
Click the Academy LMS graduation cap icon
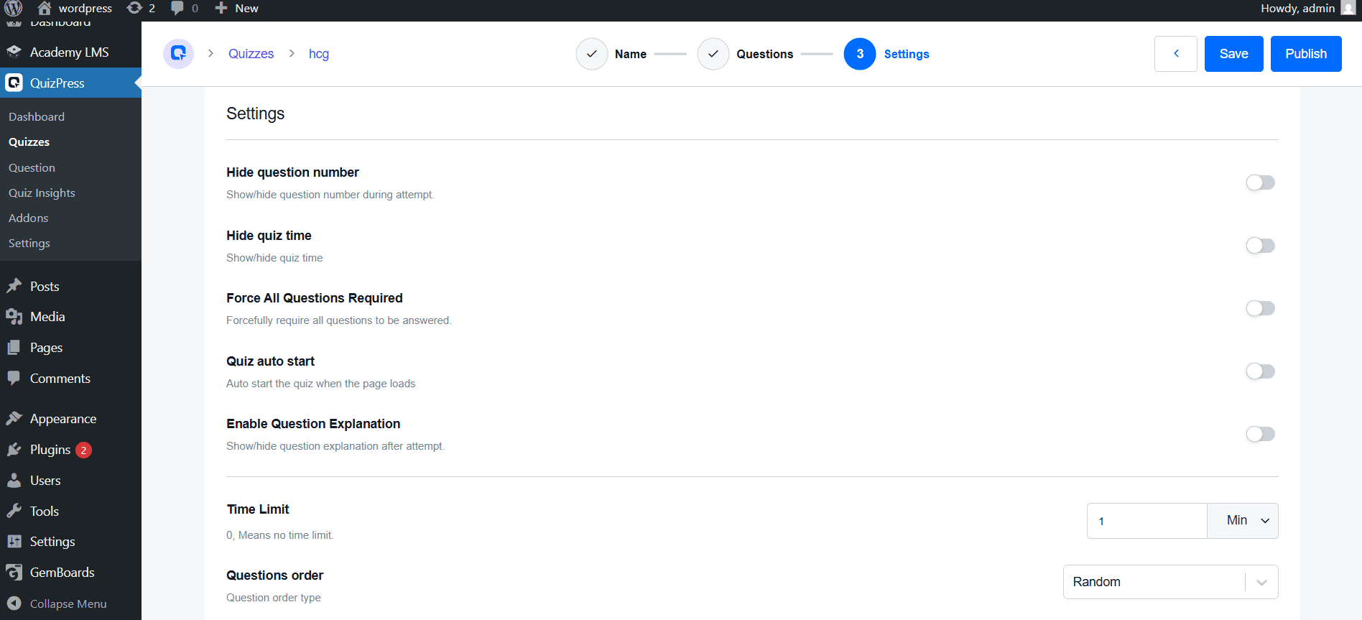pyautogui.click(x=14, y=52)
